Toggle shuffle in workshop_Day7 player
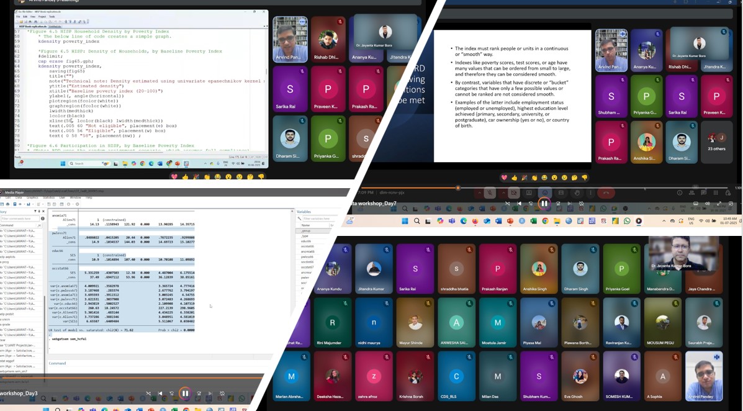 [508, 204]
